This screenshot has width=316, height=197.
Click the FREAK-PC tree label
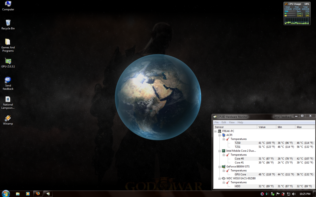pyautogui.click(x=228, y=131)
